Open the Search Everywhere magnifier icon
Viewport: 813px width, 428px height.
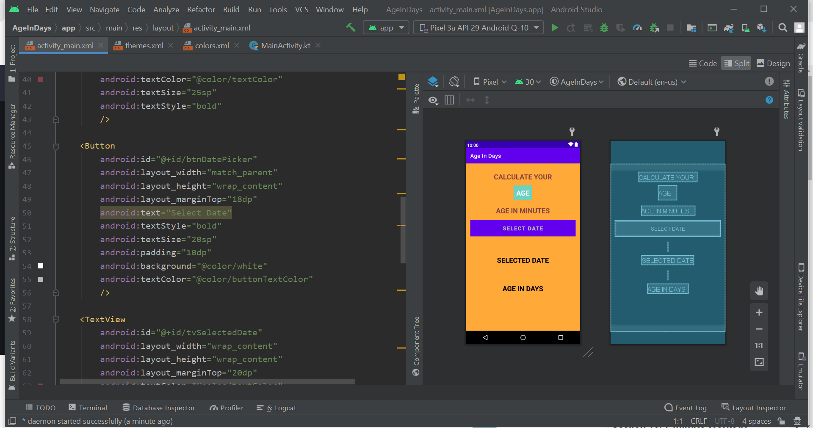(783, 28)
